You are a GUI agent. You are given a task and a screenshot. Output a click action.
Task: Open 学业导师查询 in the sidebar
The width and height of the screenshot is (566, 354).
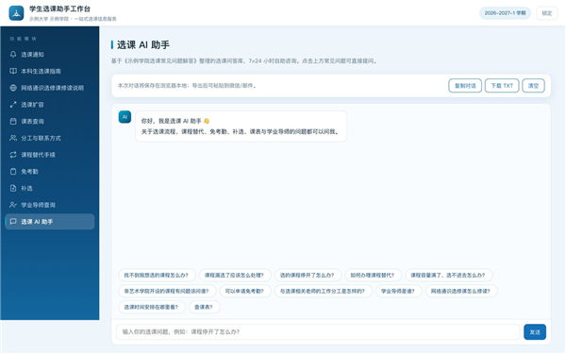50,205
